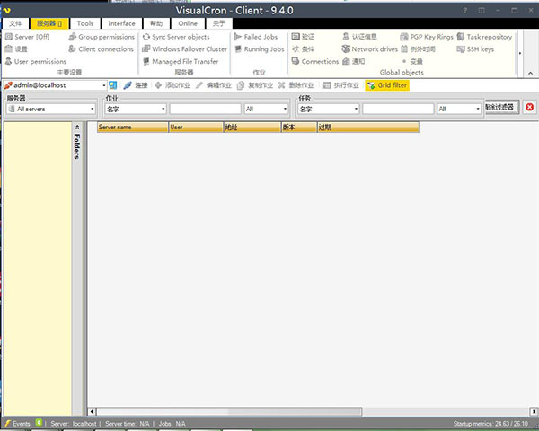
Task: Open Group permissions in the ribbon
Action: point(102,37)
